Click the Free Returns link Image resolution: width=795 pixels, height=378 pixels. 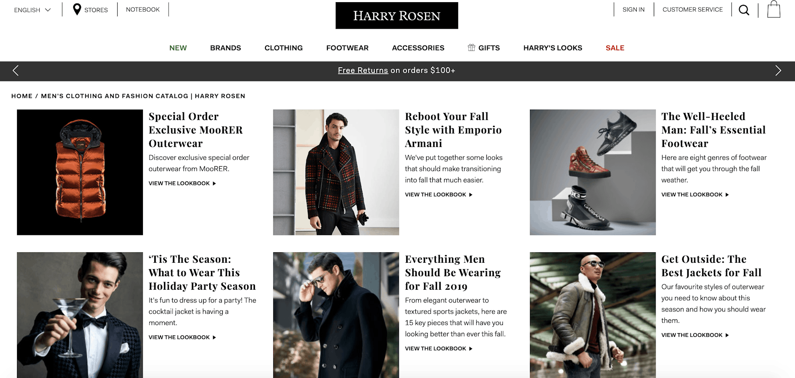(363, 70)
